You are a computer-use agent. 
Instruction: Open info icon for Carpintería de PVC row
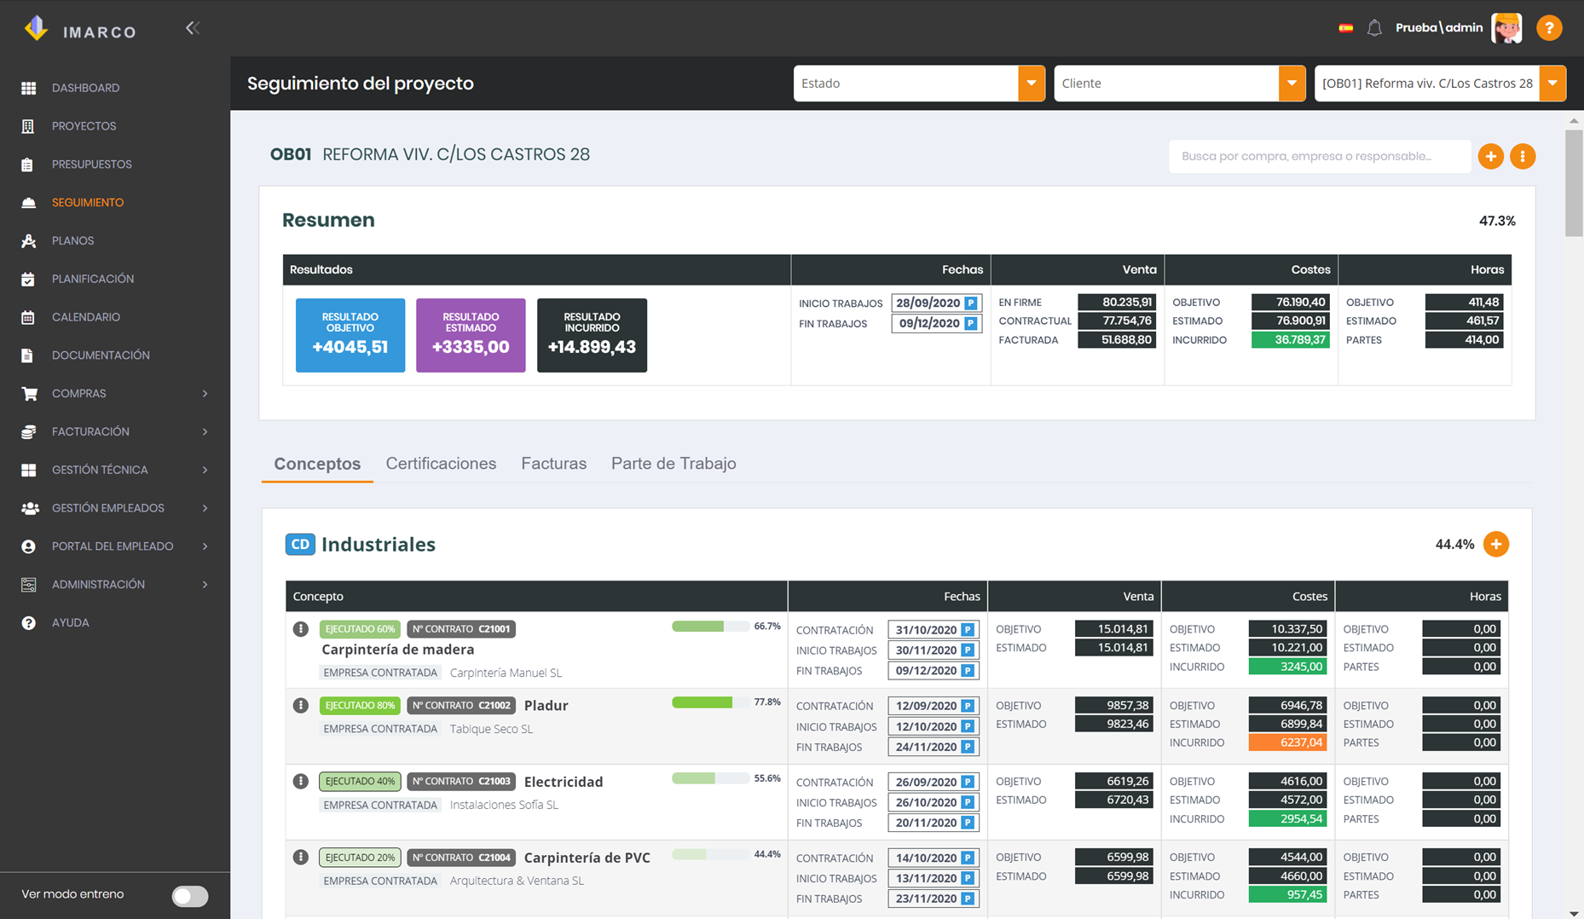[x=301, y=857]
